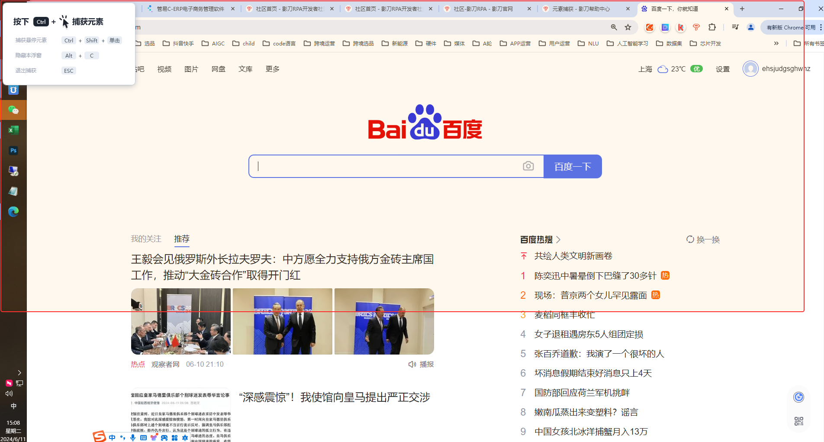Viewport: 824px width, 442px height.
Task: Open 图片 in Baidu top navigation
Action: click(191, 69)
